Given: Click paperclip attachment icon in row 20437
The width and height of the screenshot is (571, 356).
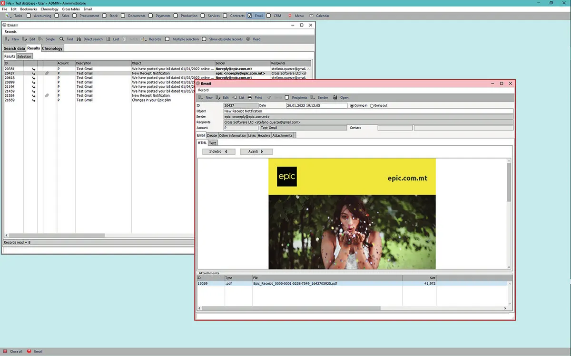Looking at the screenshot, I should click(47, 73).
